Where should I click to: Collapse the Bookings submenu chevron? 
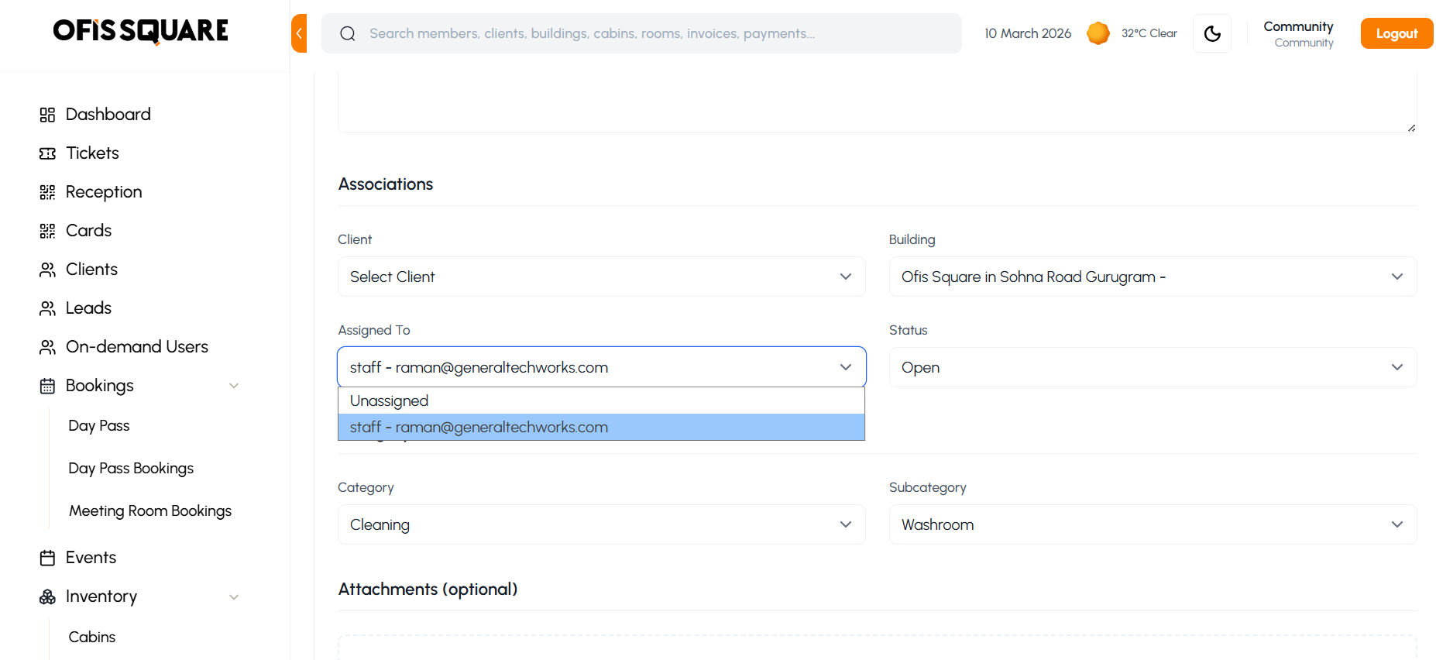234,386
